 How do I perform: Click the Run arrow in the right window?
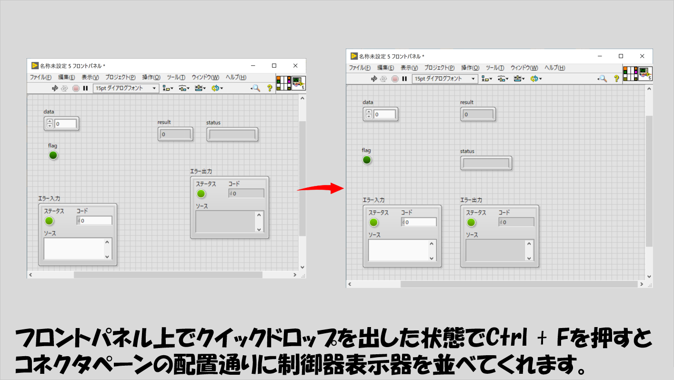click(x=374, y=79)
